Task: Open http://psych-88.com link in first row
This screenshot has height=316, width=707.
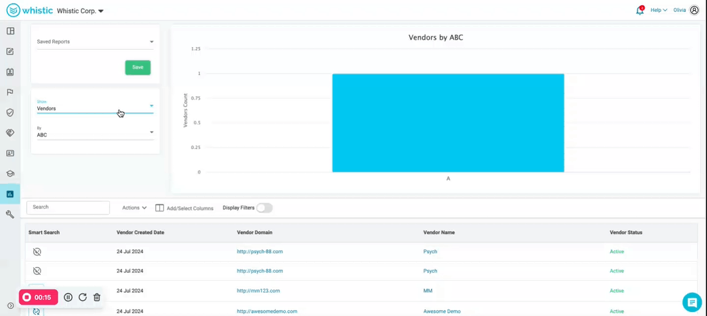Action: [260, 252]
